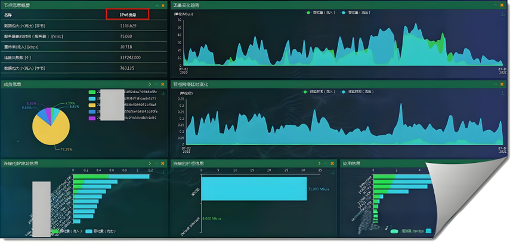Screen dimensions: 513x244
Task: Close the 成员信息 panel
Action: click(163, 84)
